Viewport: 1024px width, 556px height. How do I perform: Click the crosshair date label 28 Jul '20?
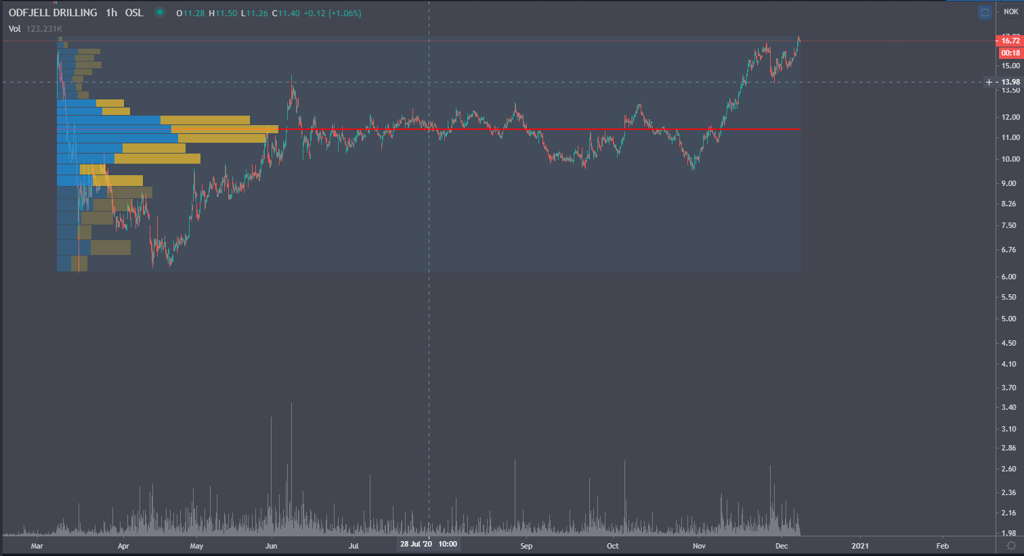click(416, 544)
